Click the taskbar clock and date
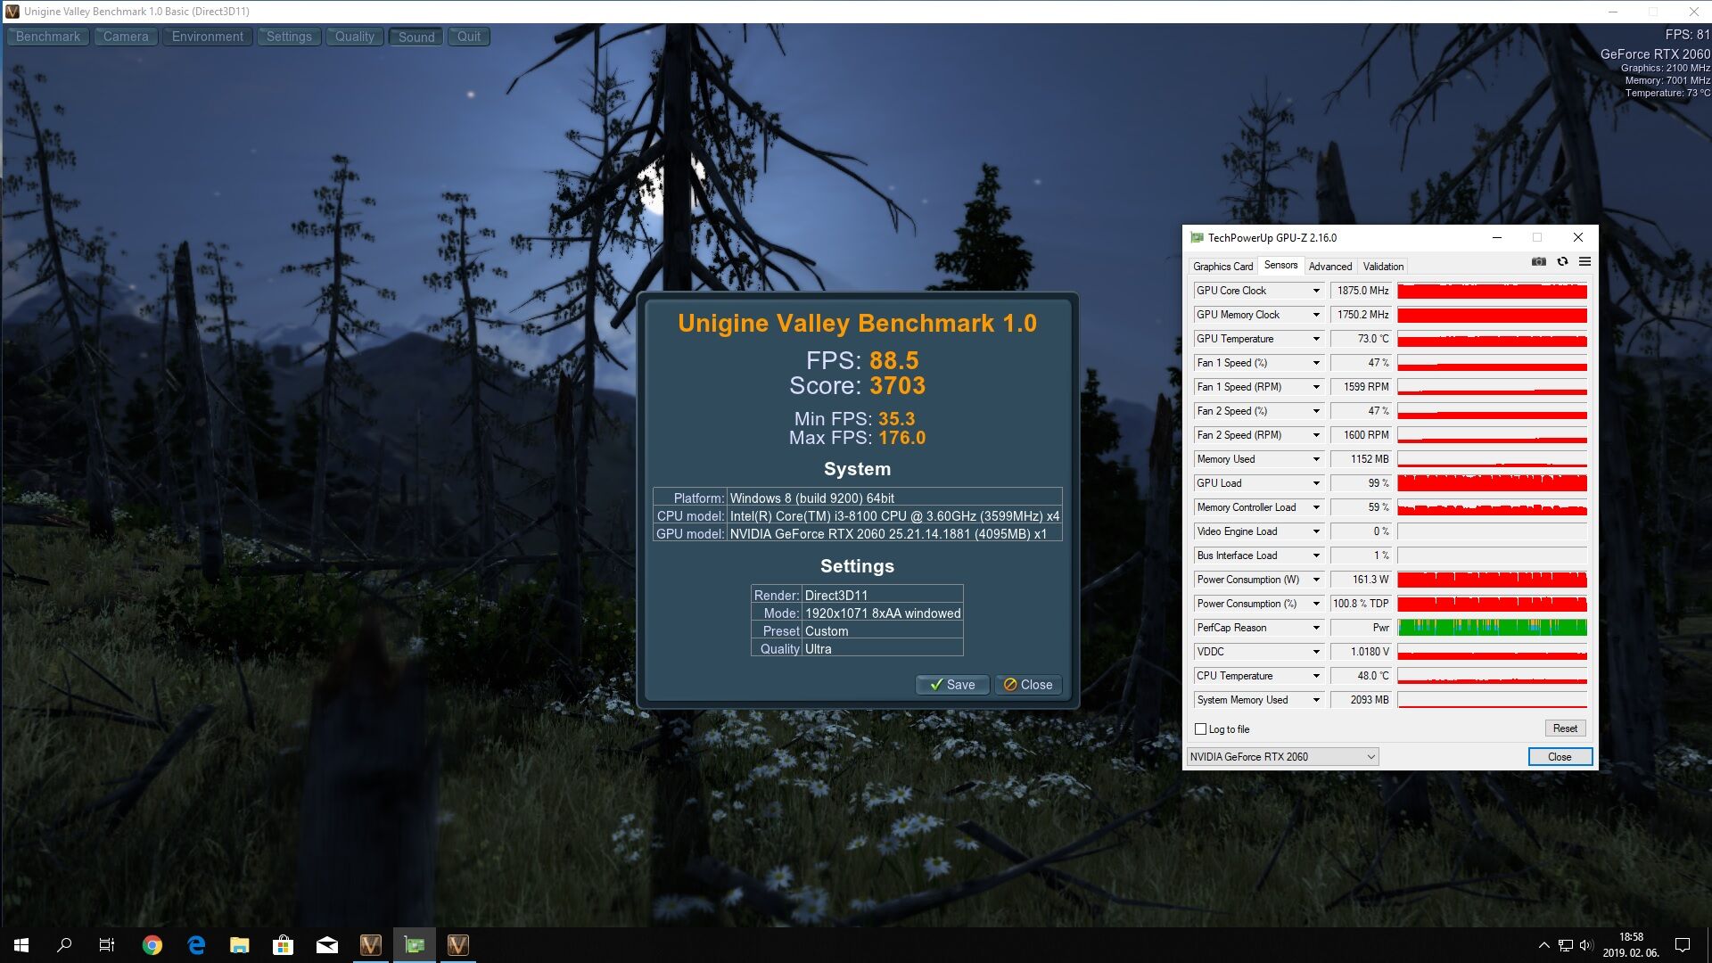 pos(1631,945)
